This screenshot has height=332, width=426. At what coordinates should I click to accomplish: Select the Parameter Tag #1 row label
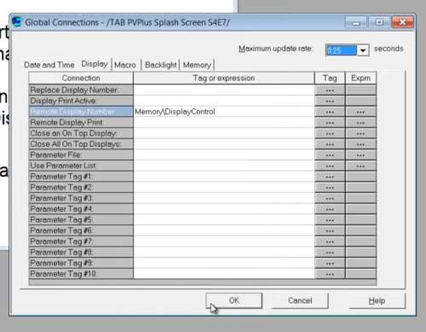(81, 177)
